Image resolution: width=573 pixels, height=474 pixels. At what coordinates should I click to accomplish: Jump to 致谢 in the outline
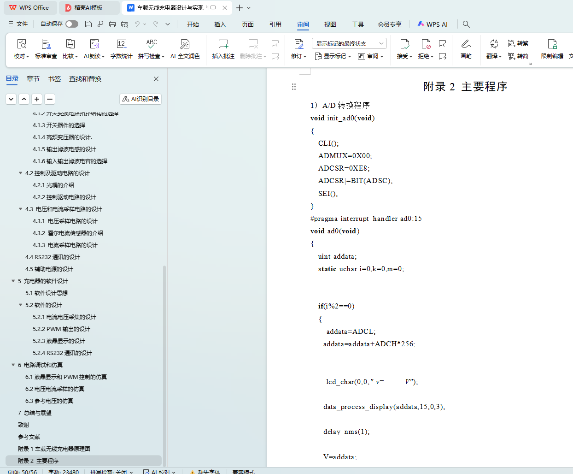(x=23, y=425)
